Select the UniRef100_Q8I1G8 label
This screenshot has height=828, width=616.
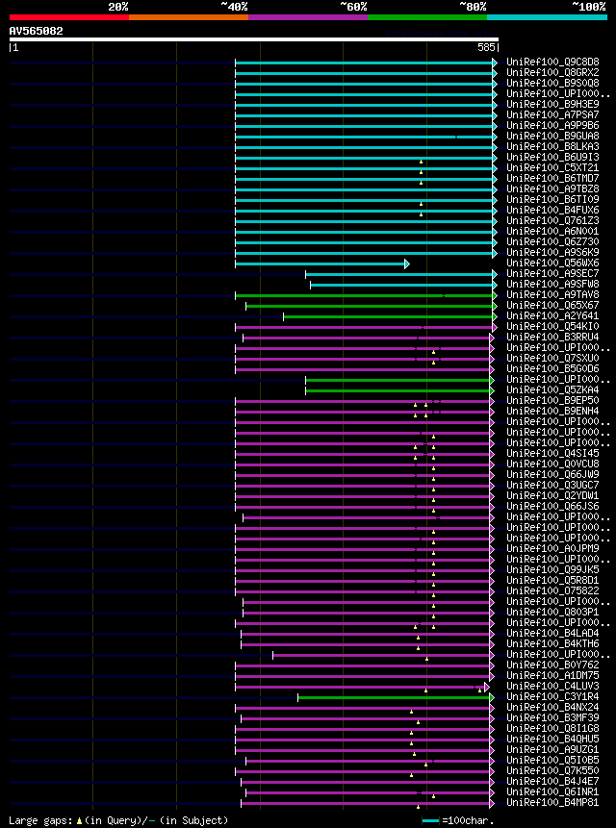552,727
